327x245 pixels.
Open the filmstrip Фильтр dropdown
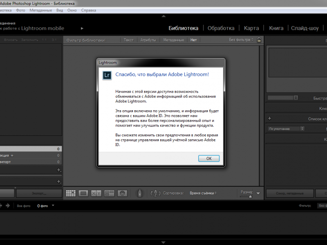(322, 206)
